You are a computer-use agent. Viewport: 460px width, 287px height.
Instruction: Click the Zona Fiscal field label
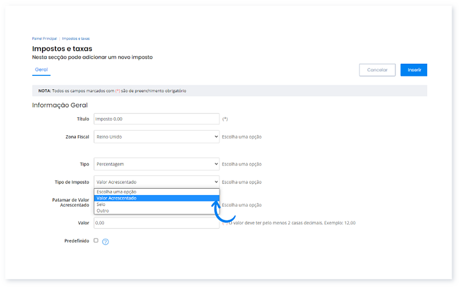coord(77,137)
